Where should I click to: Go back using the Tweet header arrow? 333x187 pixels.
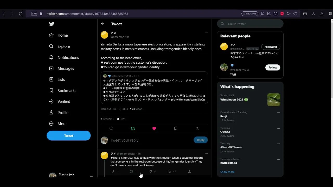tap(103, 24)
